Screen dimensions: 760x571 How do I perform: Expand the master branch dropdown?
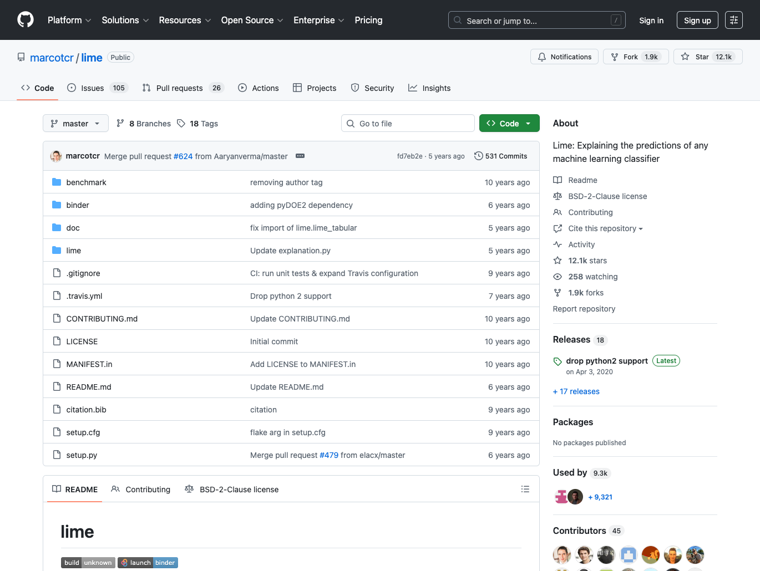tap(75, 124)
